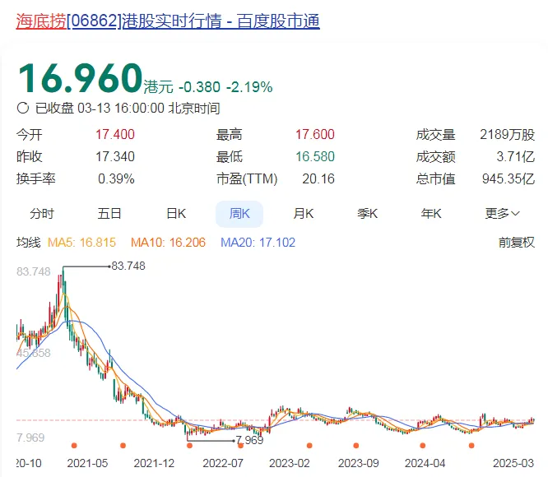Click the MA5: 16.815 indicator label
548x477 pixels.
click(x=81, y=243)
